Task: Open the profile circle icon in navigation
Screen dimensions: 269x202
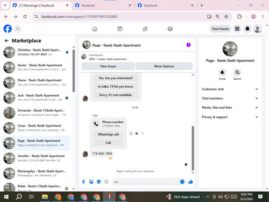Action: coord(170,29)
